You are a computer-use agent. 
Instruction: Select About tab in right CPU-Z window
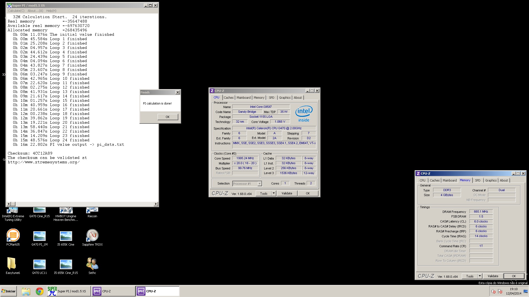(504, 180)
